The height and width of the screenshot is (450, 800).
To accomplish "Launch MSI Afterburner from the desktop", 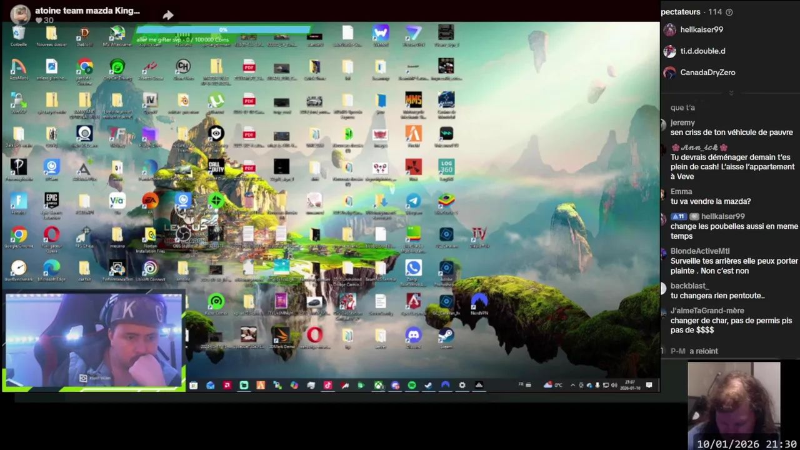I will click(117, 36).
